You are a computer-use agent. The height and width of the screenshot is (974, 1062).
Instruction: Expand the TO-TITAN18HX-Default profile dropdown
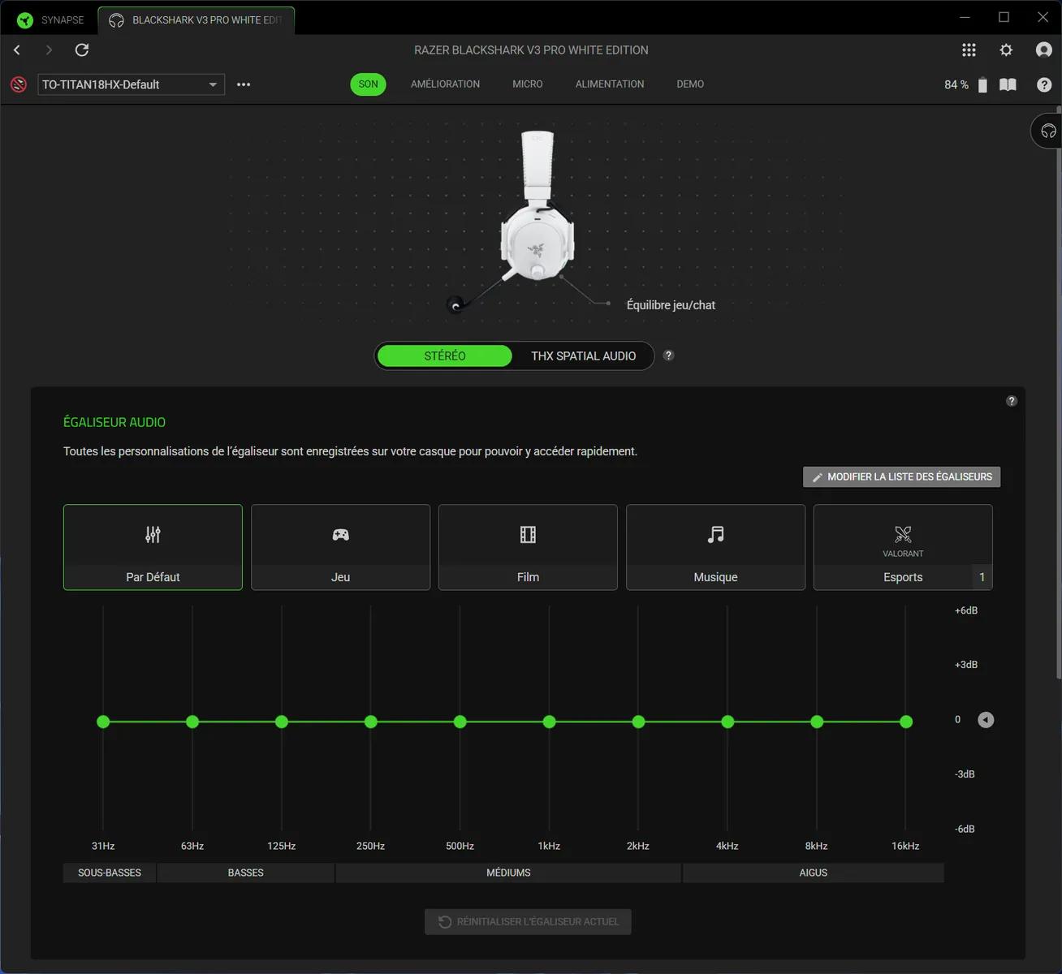tap(213, 84)
